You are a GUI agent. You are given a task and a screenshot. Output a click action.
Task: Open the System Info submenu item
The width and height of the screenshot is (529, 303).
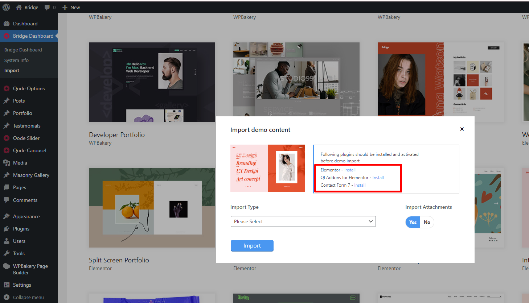(16, 60)
